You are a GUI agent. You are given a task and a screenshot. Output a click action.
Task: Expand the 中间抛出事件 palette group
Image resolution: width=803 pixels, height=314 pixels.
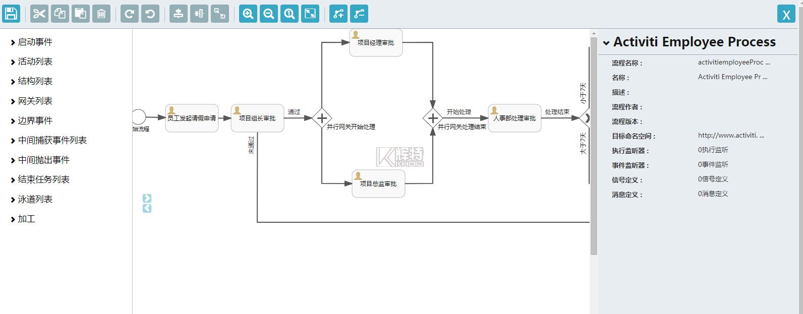coord(40,160)
